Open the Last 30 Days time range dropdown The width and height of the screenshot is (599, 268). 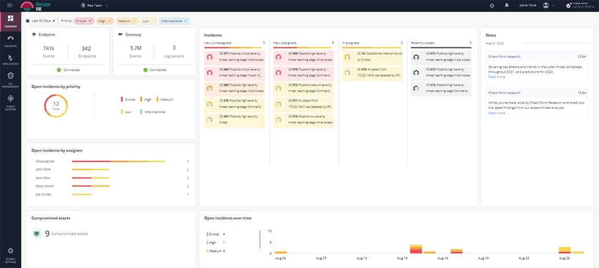pyautogui.click(x=44, y=21)
